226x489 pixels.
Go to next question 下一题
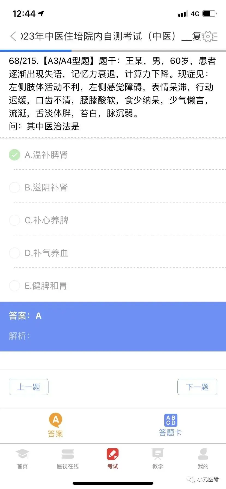tap(197, 387)
